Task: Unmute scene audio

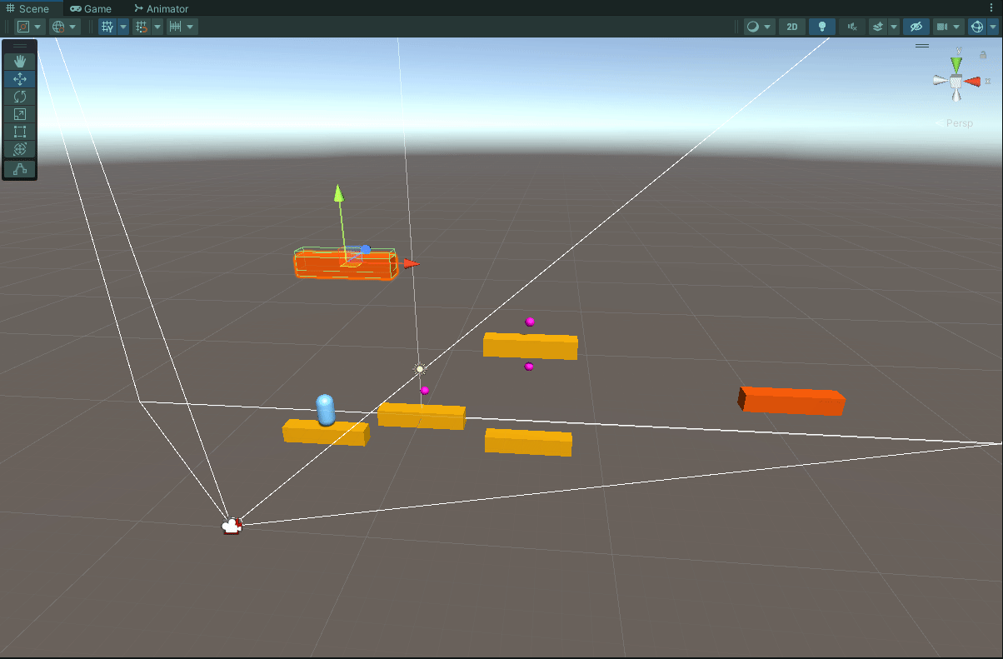Action: pyautogui.click(x=851, y=26)
